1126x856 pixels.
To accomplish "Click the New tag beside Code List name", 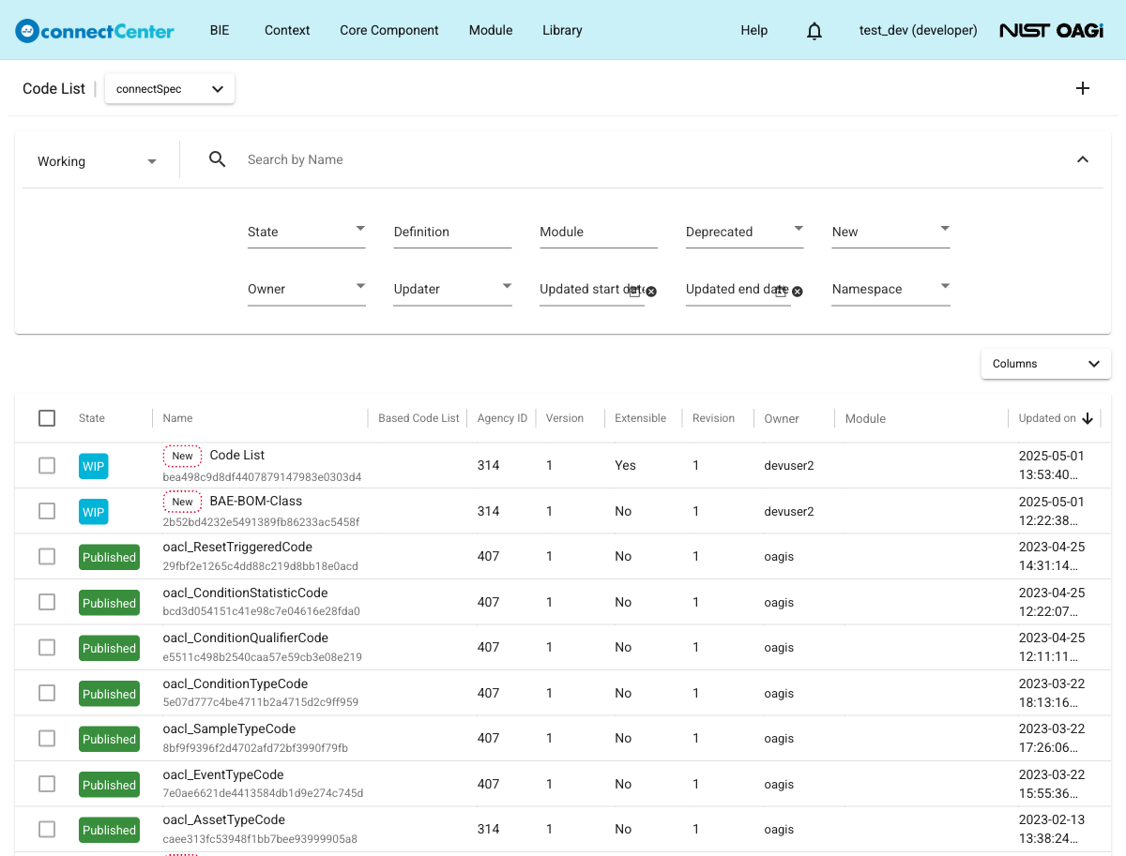I will 182,456.
